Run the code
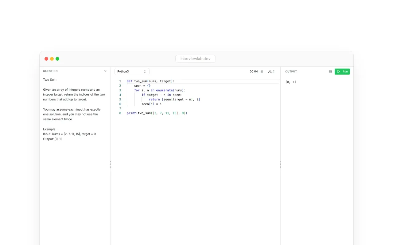The image size is (393, 245). [x=342, y=71]
